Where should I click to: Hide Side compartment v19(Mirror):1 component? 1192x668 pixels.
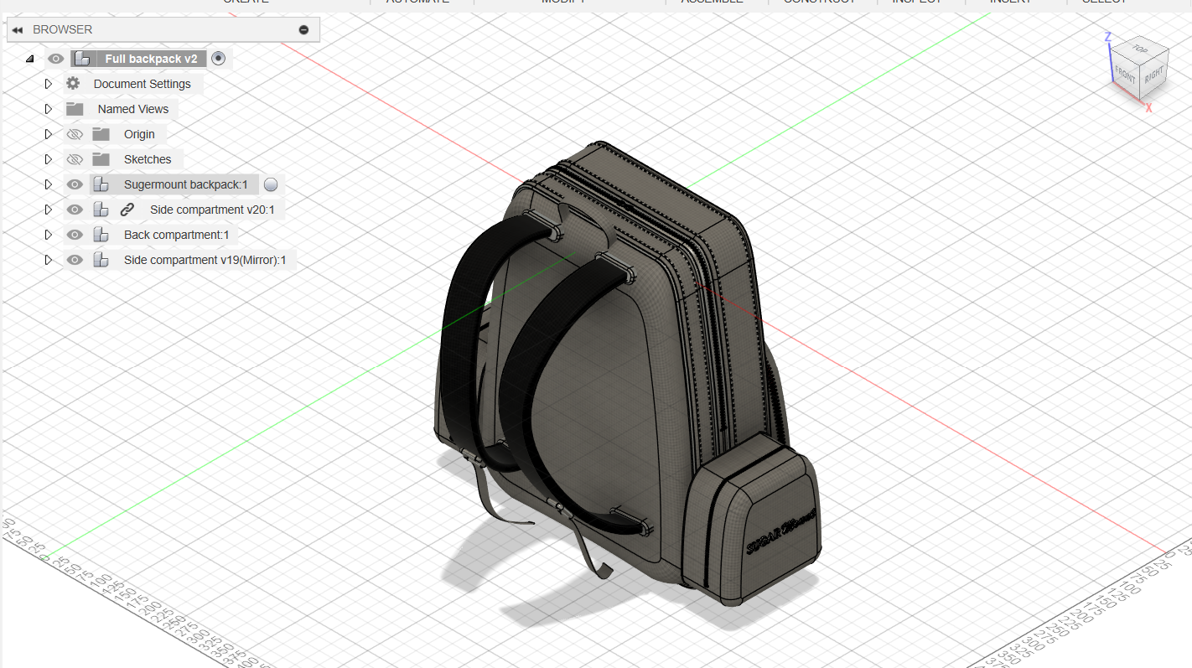point(75,260)
